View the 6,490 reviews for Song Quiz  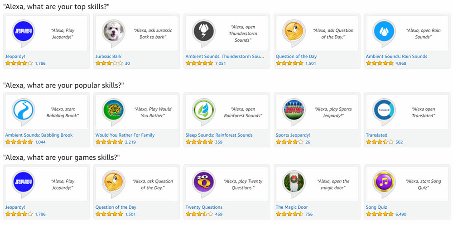(401, 214)
